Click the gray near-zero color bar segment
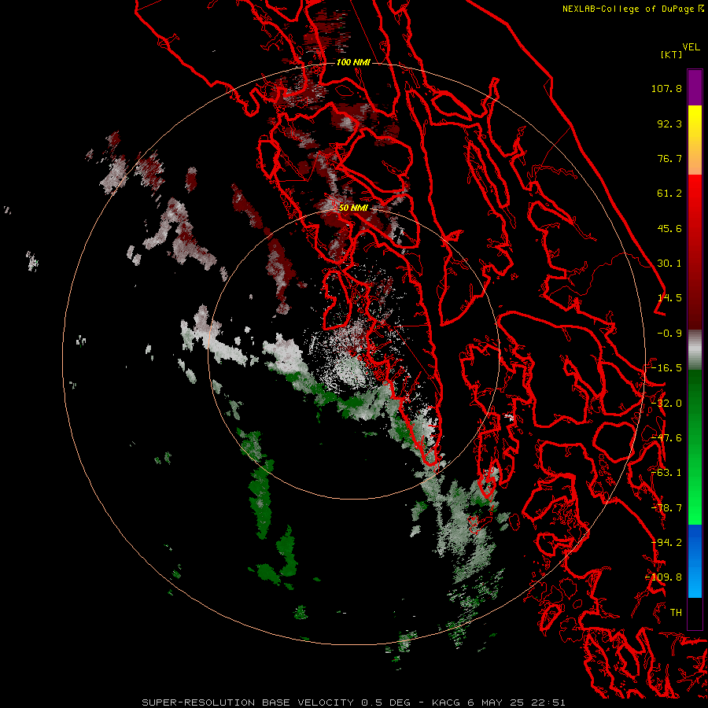 coord(695,350)
